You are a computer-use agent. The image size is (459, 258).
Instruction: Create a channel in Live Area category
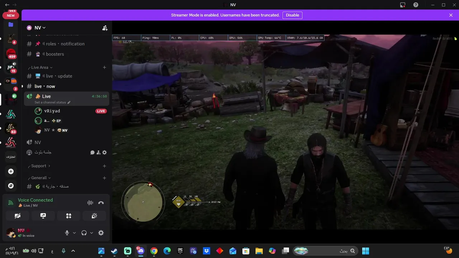(104, 67)
